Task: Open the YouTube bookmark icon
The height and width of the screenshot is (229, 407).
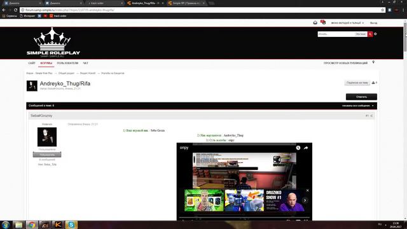Action: click(45, 16)
